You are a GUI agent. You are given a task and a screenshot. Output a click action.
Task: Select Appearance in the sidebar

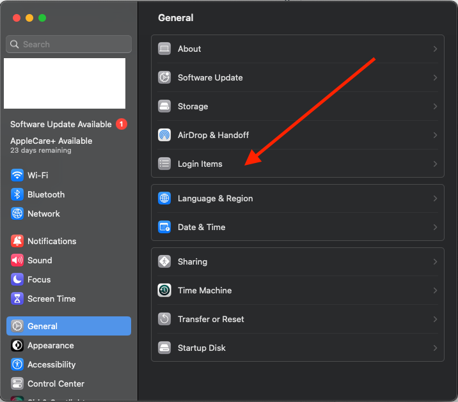coord(51,345)
